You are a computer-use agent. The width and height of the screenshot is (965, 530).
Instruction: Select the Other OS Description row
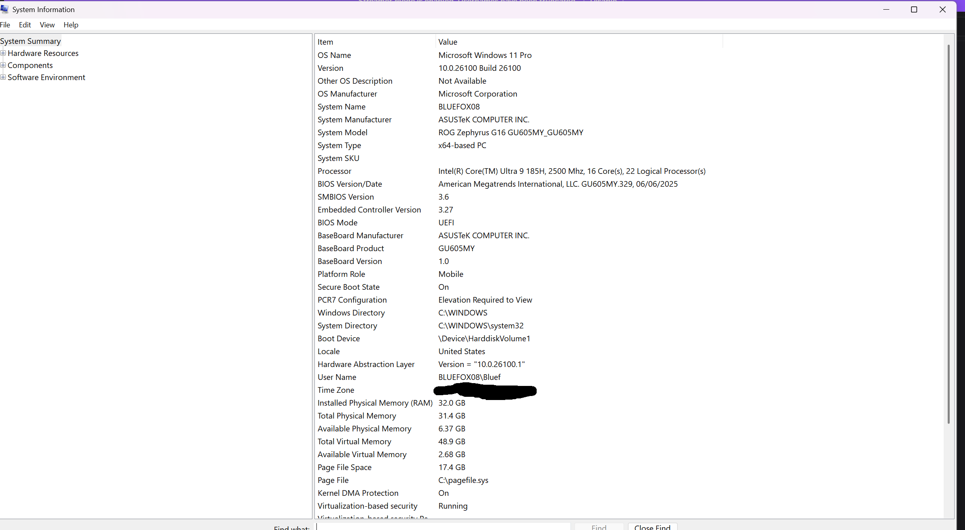click(x=519, y=81)
